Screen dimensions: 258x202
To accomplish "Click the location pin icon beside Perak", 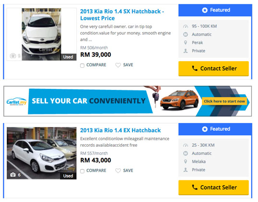I will pos(185,43).
